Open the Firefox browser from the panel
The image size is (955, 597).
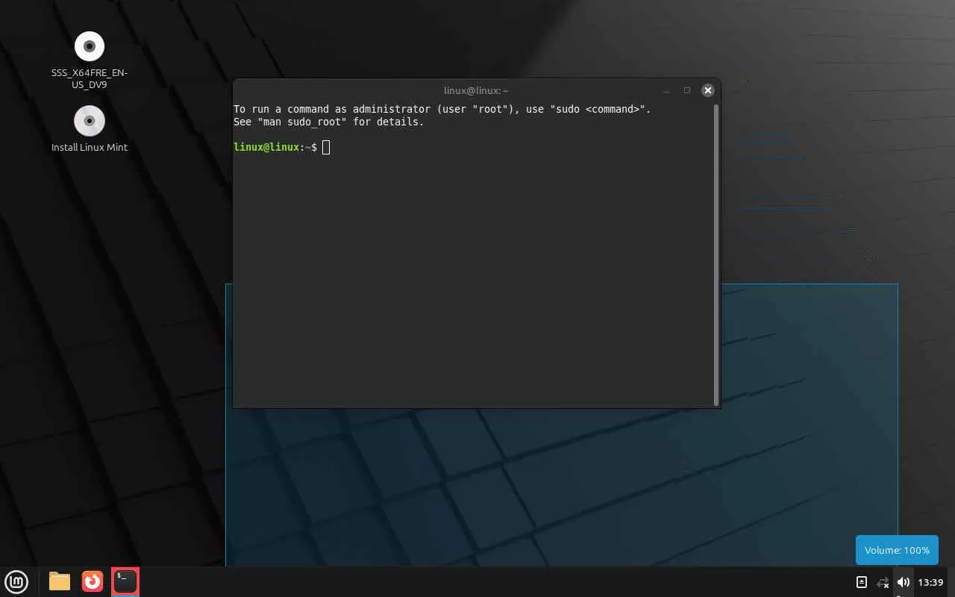[93, 581]
